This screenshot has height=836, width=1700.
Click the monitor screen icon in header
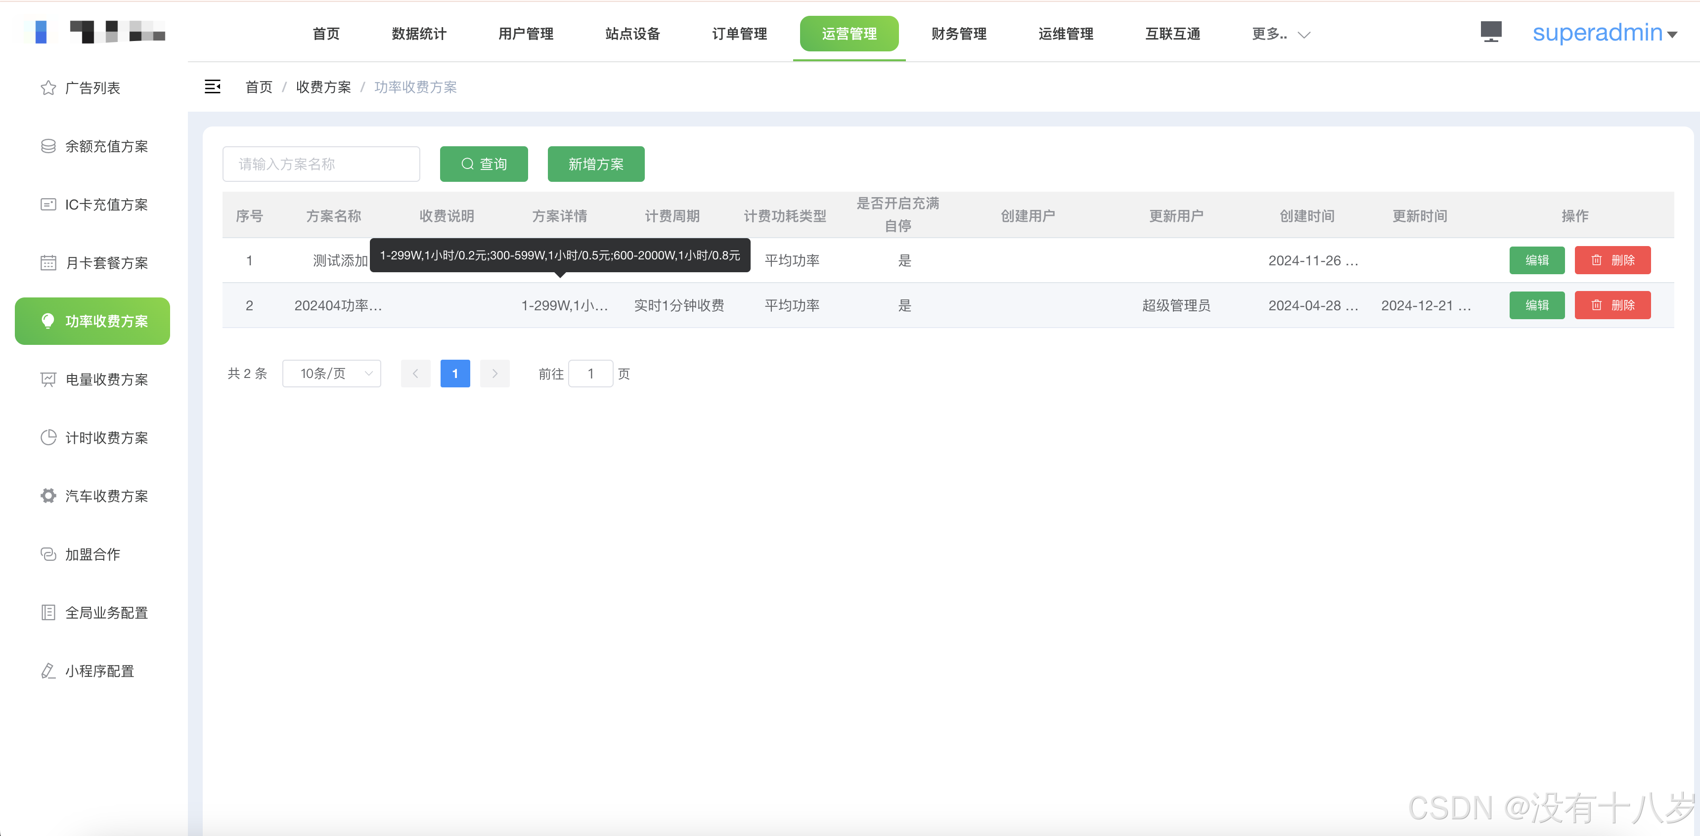click(1490, 32)
